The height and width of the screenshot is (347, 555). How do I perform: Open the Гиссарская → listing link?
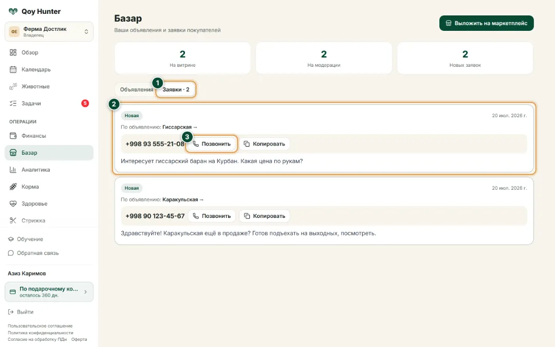(180, 127)
